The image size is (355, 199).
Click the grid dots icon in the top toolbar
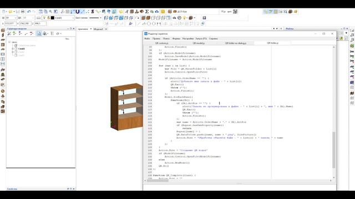[68, 12]
